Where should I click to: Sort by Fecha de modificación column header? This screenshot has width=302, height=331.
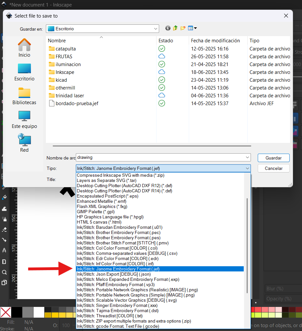218,41
